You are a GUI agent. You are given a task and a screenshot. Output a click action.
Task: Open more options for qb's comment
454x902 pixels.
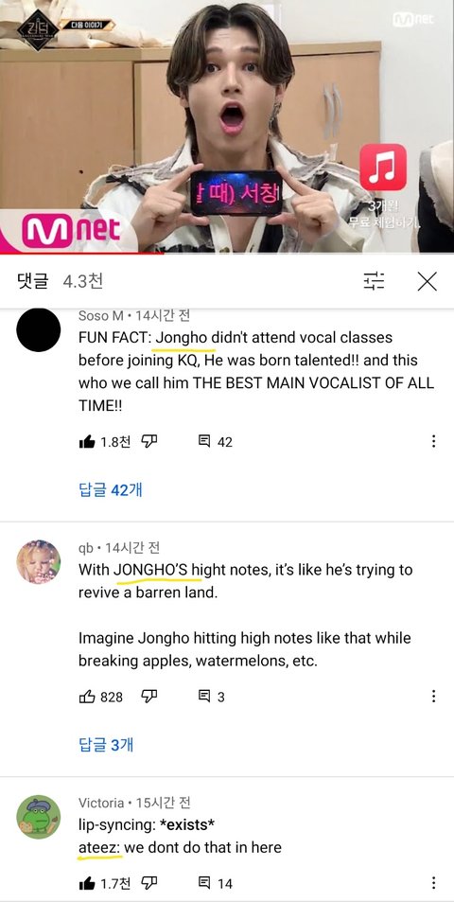click(433, 697)
